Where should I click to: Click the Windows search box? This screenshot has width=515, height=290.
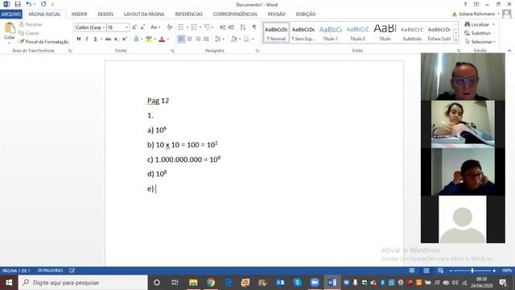point(83,283)
